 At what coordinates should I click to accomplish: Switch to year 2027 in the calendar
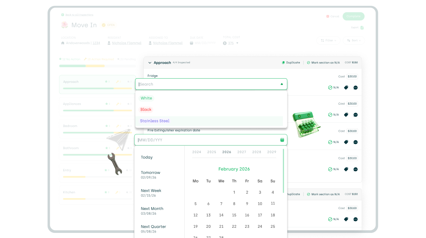coord(242,152)
